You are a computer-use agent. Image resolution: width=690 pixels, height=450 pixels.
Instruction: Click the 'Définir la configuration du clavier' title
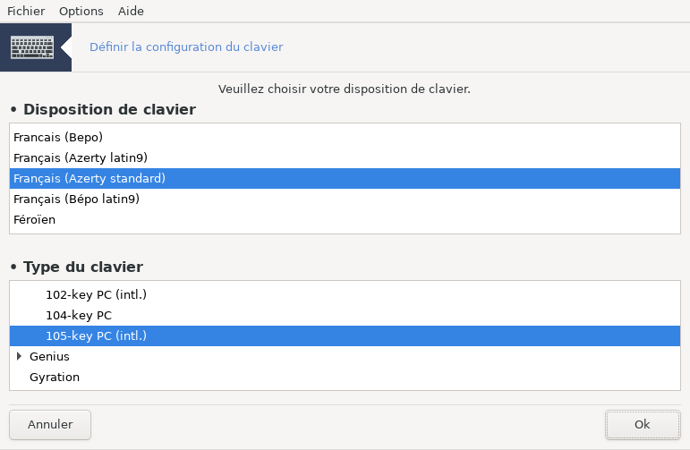pyautogui.click(x=186, y=47)
